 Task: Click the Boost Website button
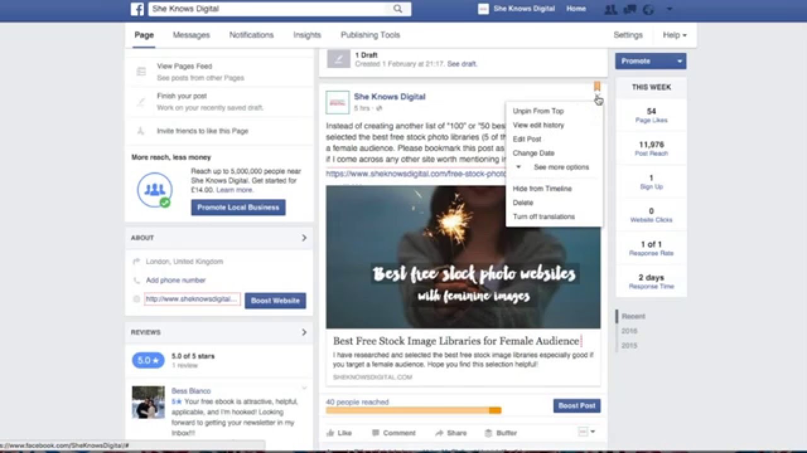(276, 301)
